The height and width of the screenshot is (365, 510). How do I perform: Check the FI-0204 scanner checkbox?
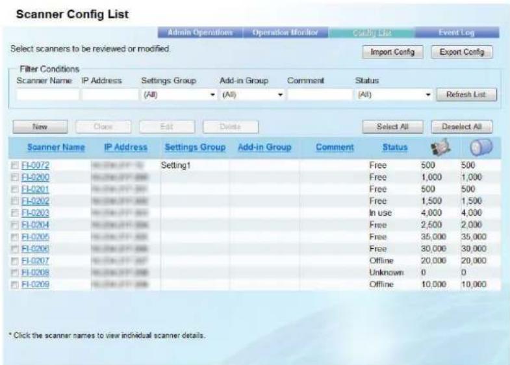click(x=15, y=225)
